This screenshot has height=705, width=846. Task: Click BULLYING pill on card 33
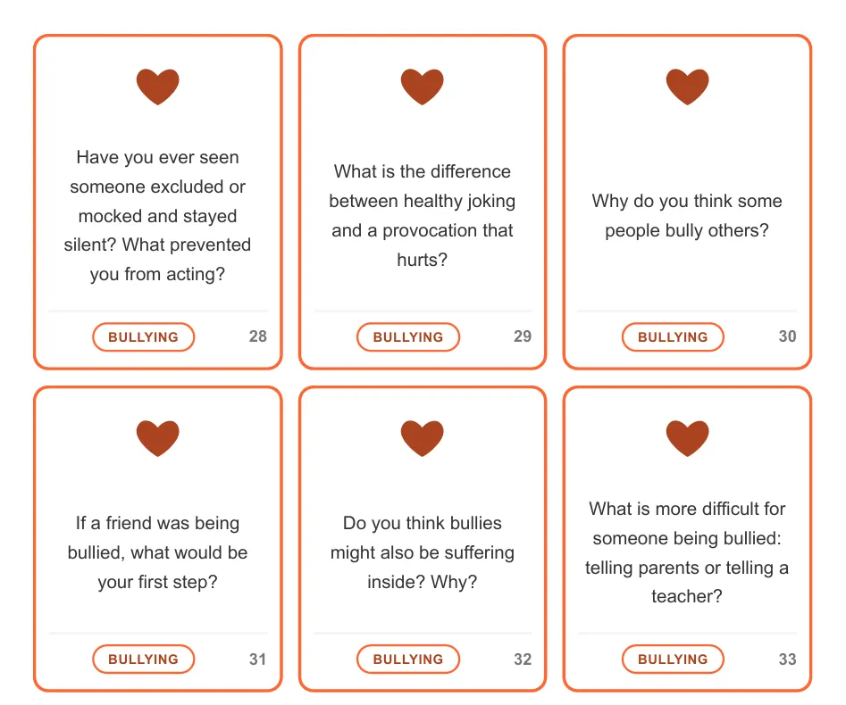click(x=673, y=659)
